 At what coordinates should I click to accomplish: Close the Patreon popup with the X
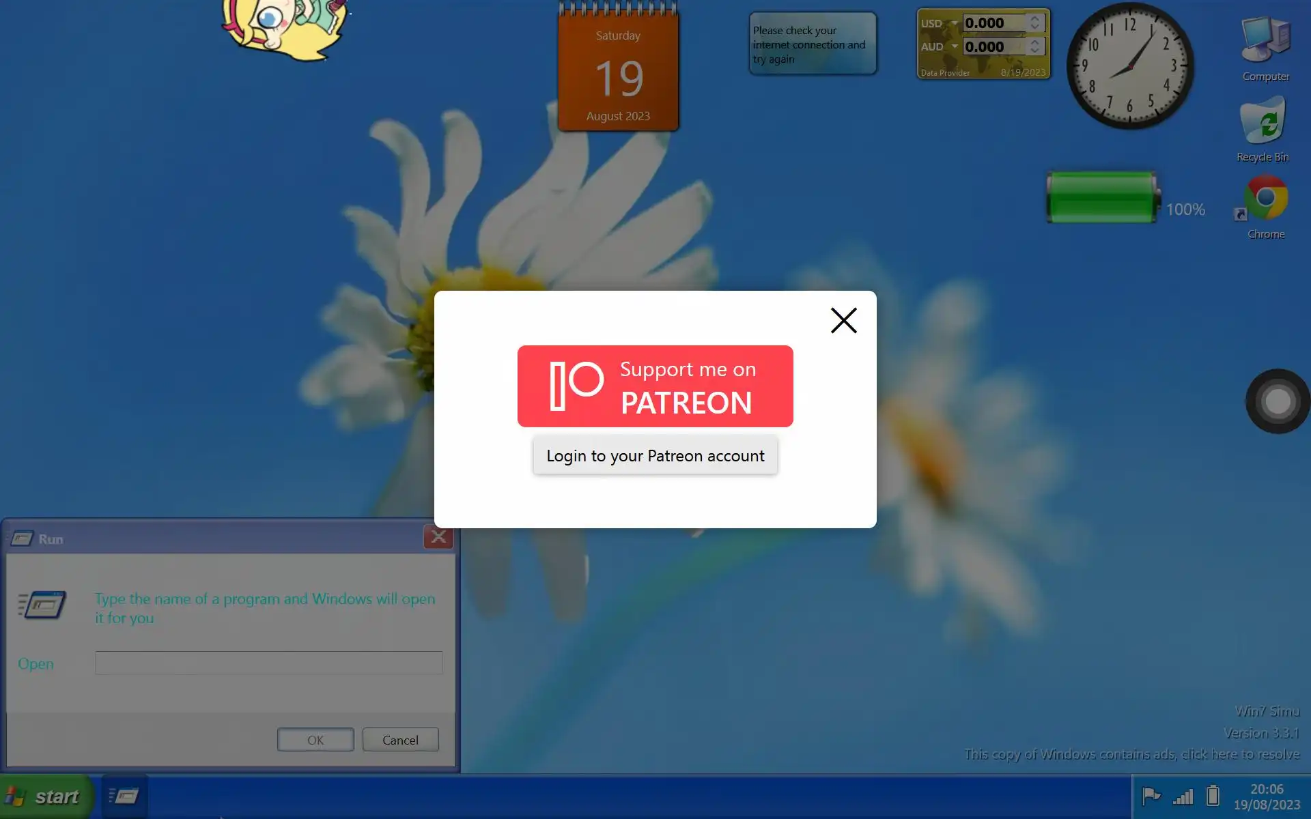[x=843, y=320]
